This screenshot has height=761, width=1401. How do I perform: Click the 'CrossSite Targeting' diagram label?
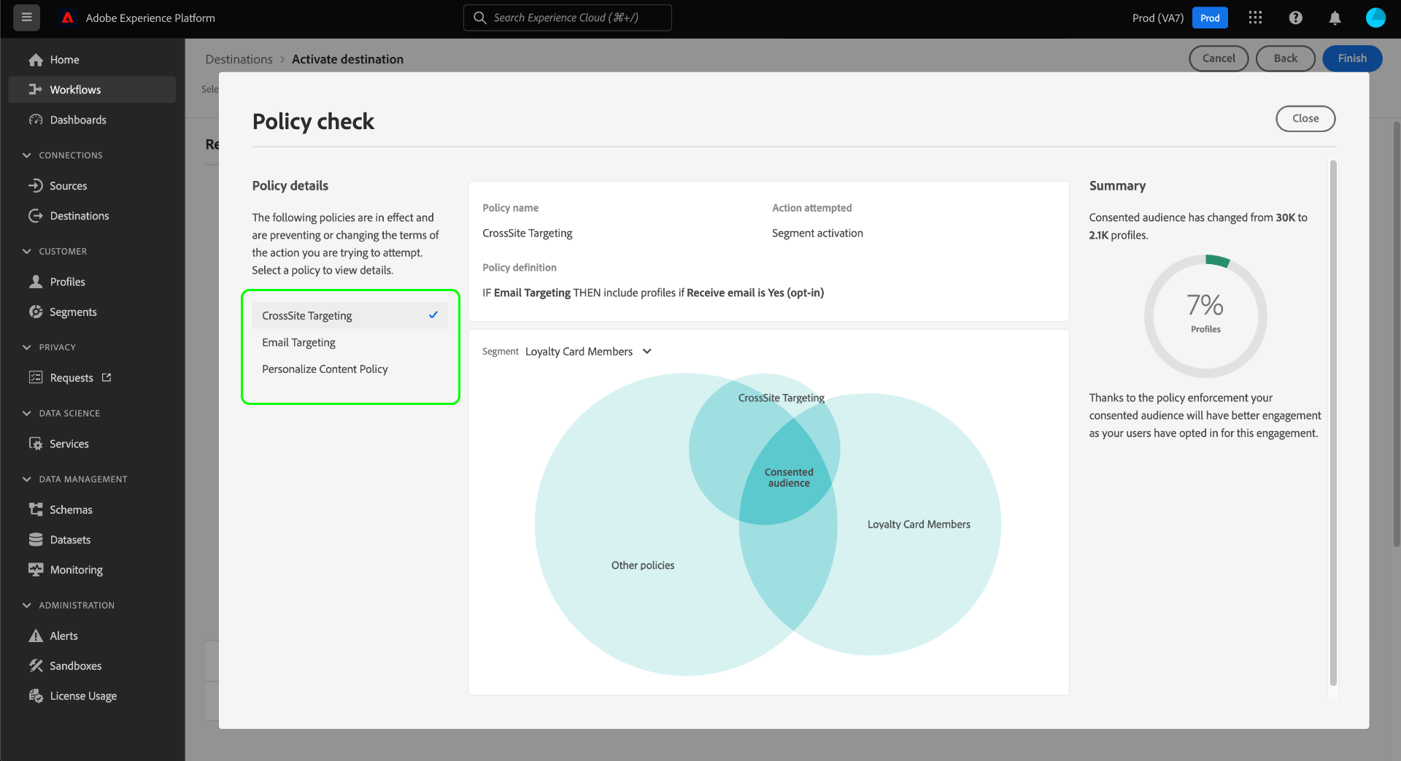click(x=781, y=398)
